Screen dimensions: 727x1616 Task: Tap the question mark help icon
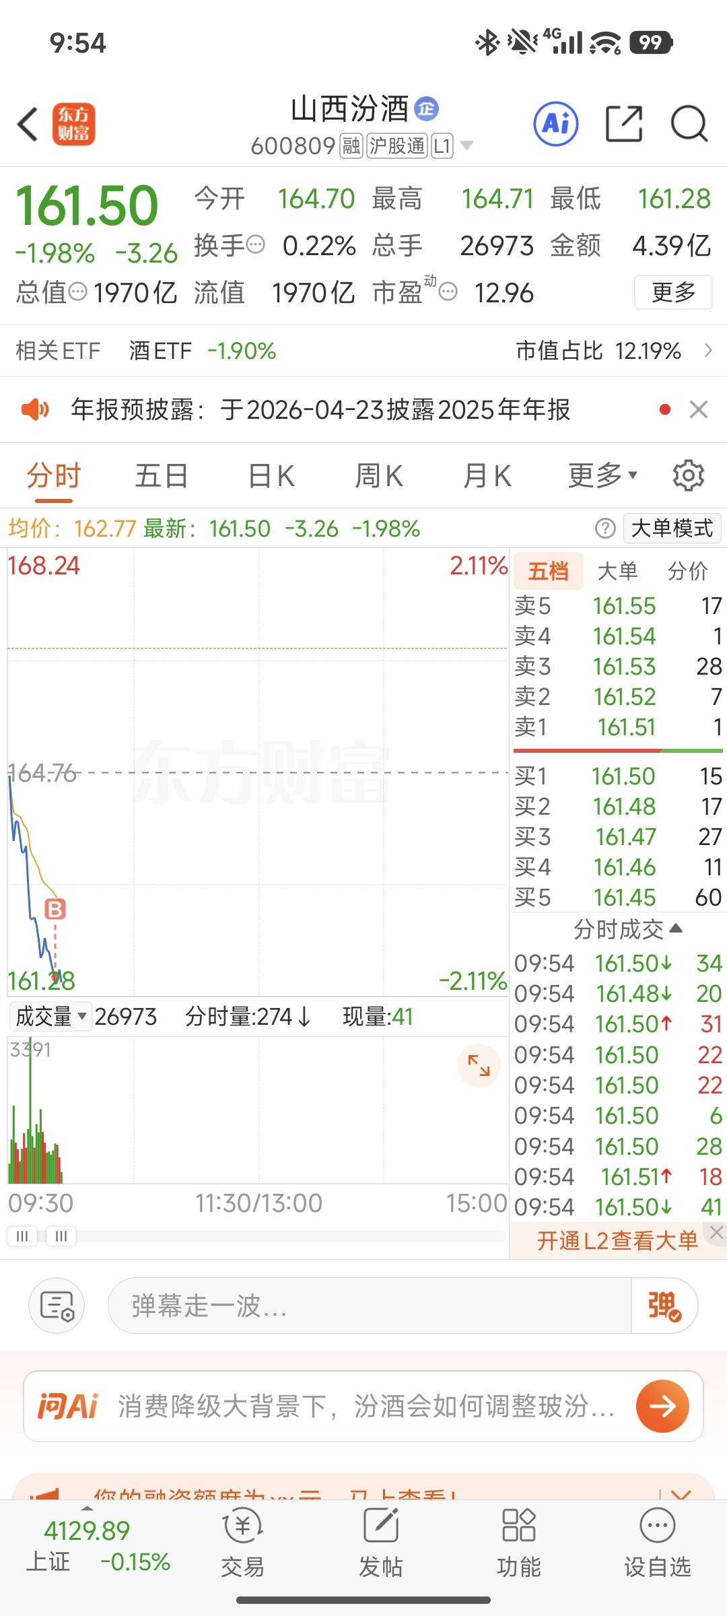point(605,529)
